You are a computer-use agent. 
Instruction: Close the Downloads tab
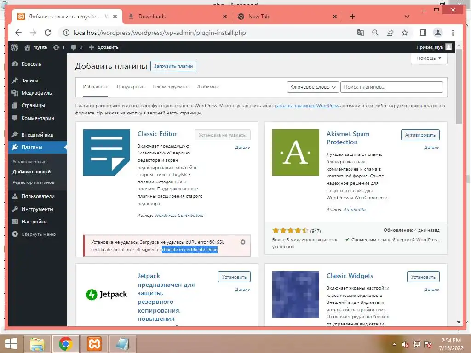(224, 17)
